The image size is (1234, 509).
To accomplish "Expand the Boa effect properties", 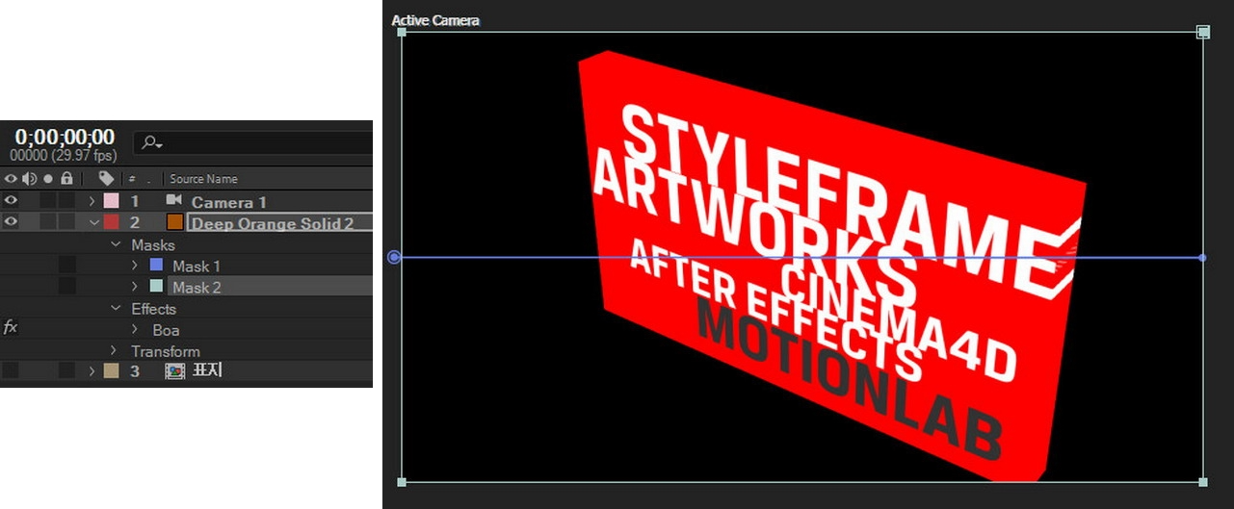I will (135, 330).
